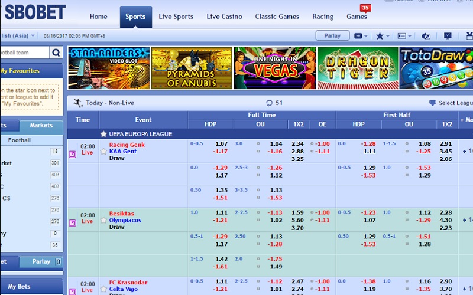Click the football team search field
The width and height of the screenshot is (473, 295).
24,53
